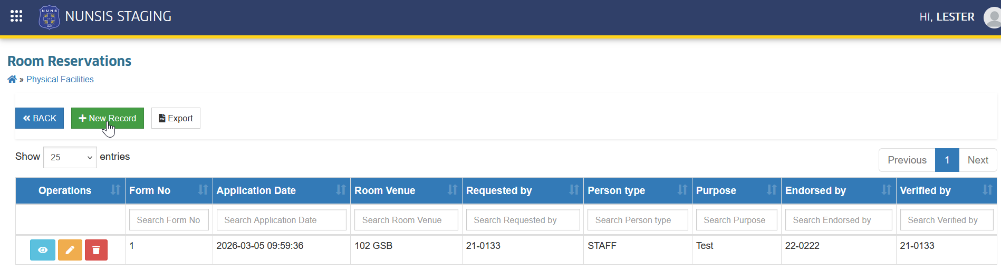Viewport: 1001px width, 270px height.
Task: Focus the Search Endorsed by field
Action: click(x=839, y=220)
